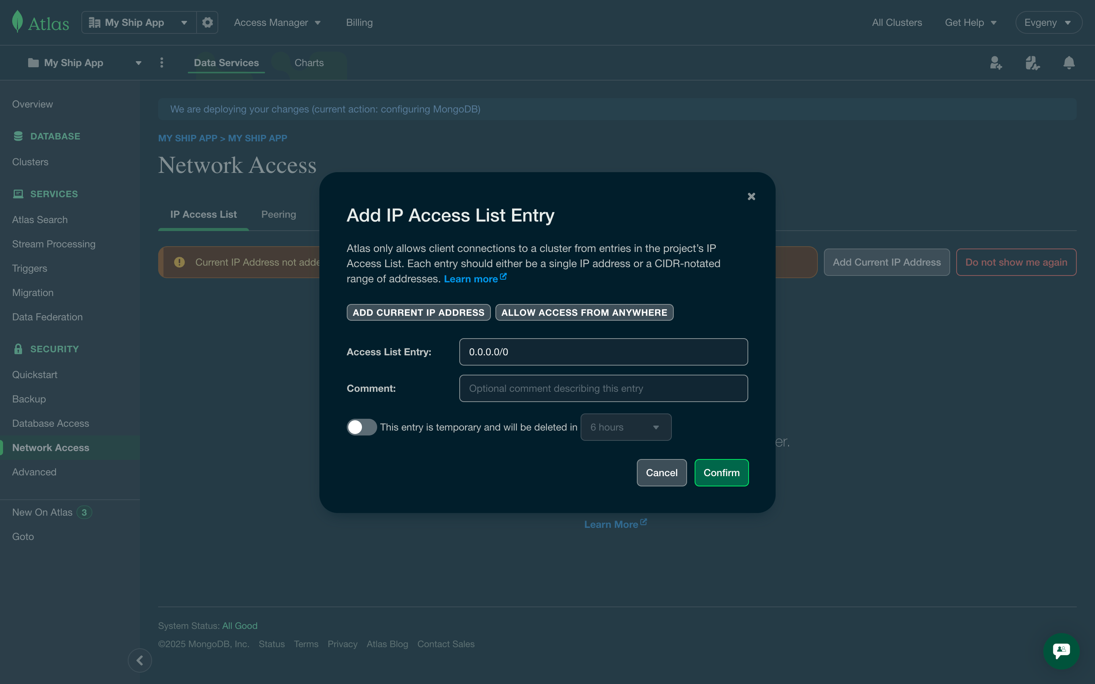The width and height of the screenshot is (1095, 684).
Task: Open notifications via the bell icon
Action: [x=1068, y=63]
